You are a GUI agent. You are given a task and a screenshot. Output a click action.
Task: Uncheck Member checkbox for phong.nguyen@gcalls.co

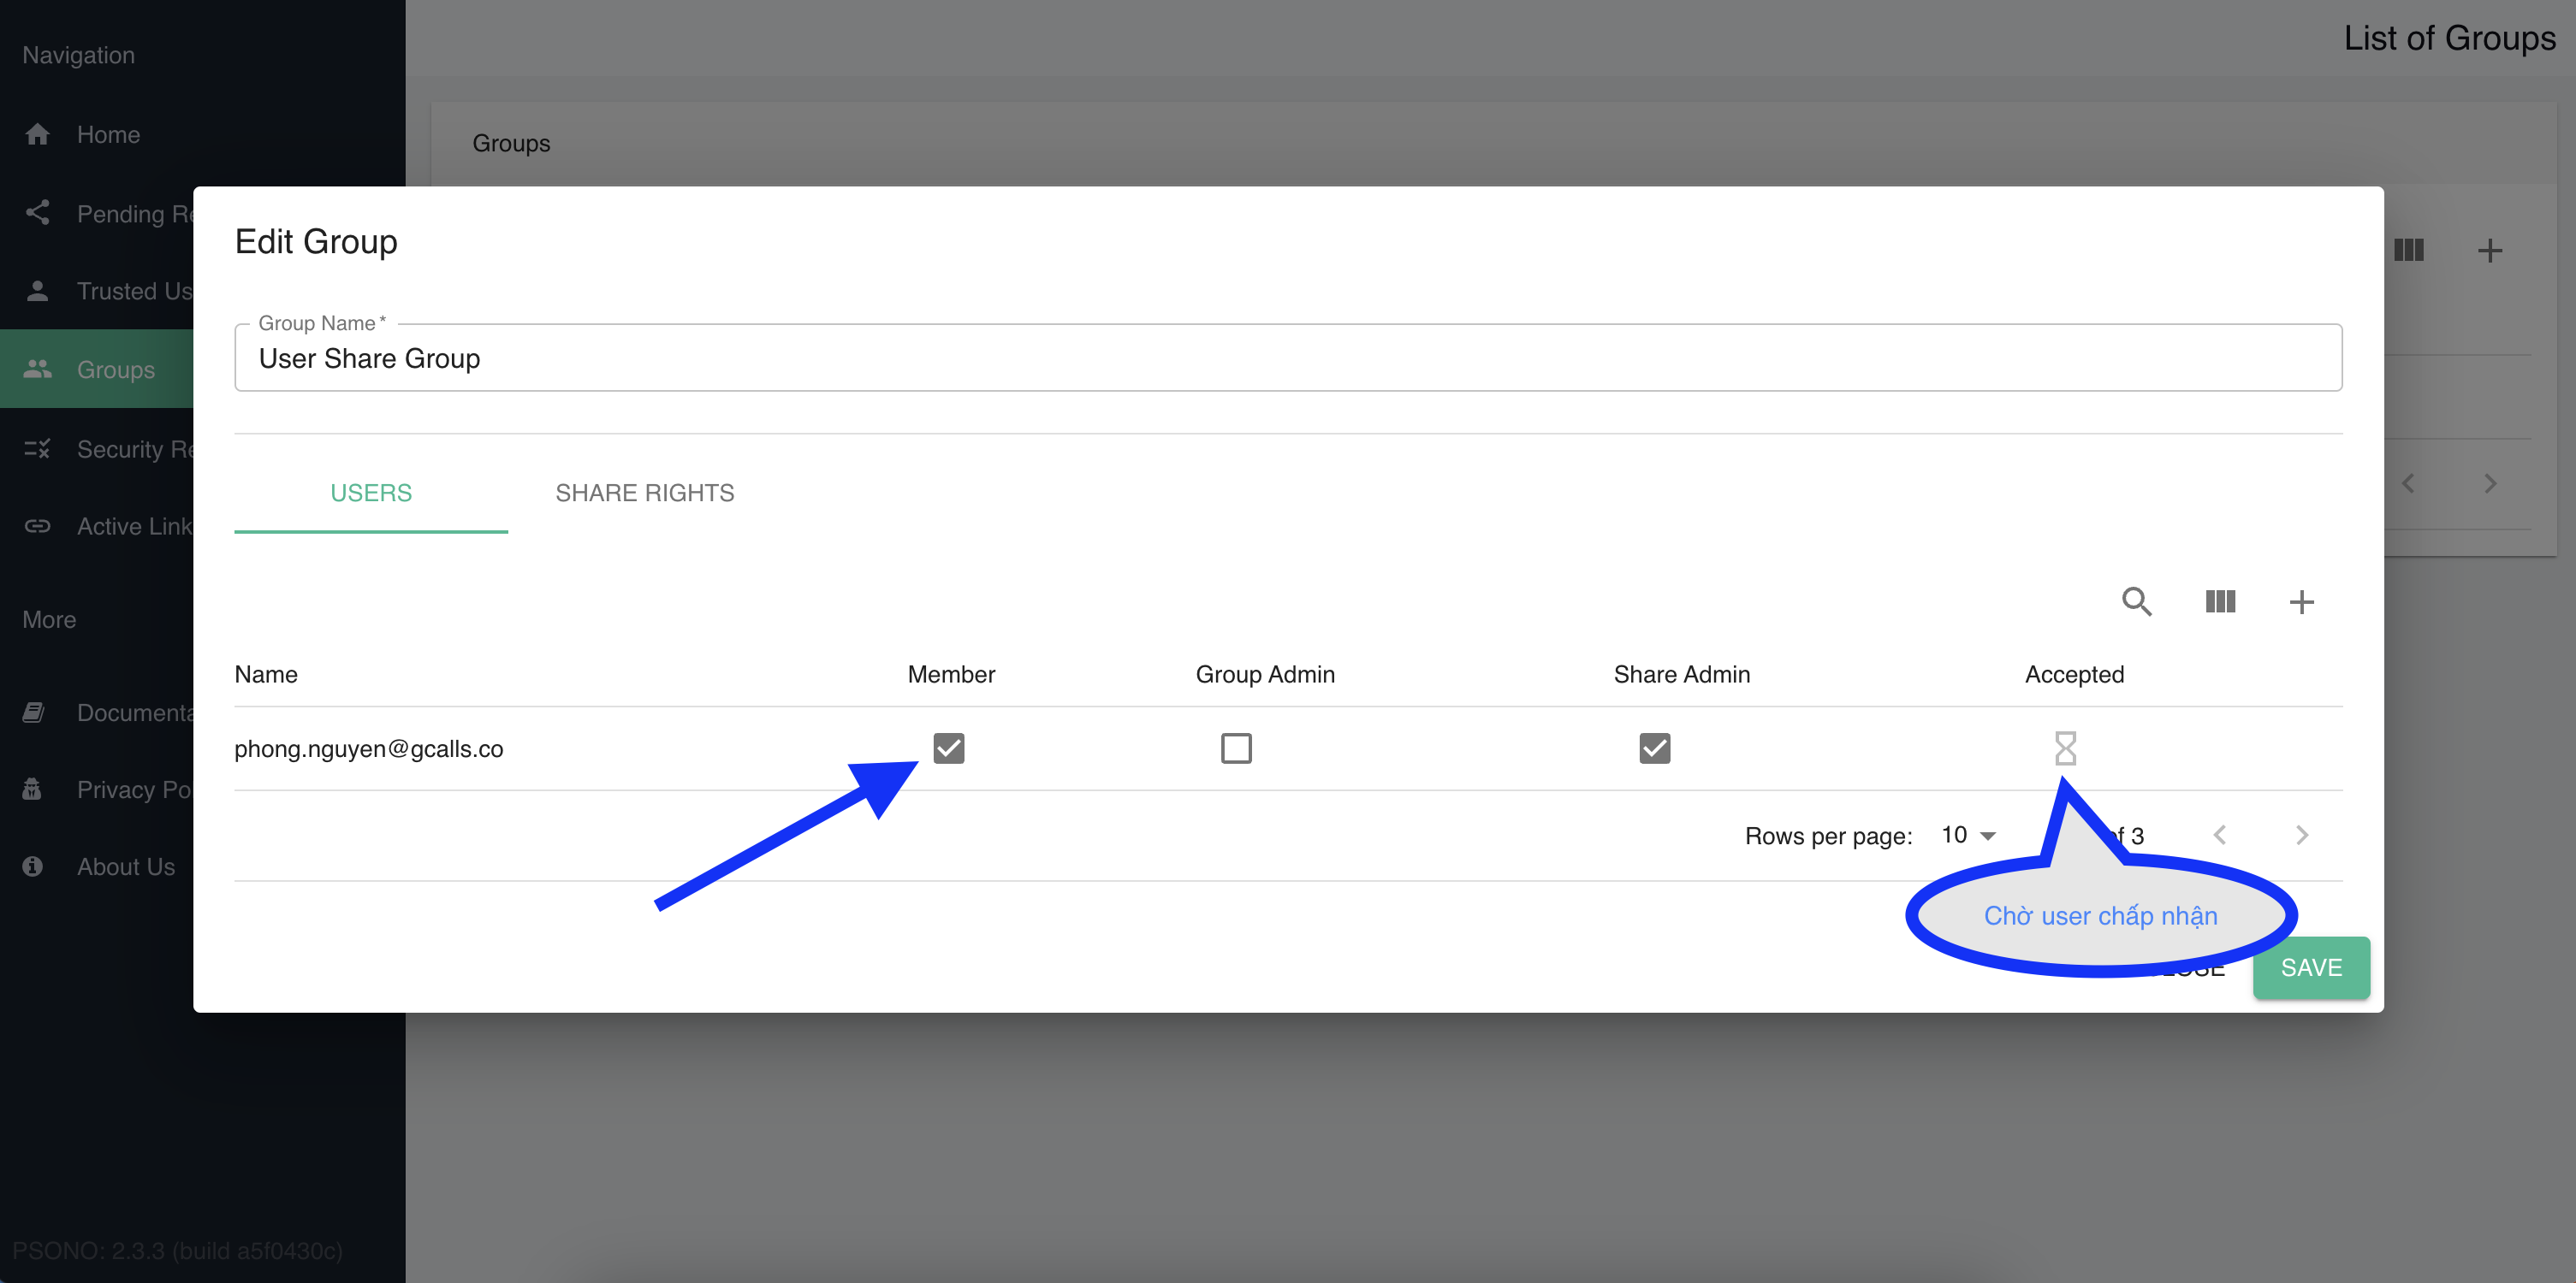click(x=948, y=748)
